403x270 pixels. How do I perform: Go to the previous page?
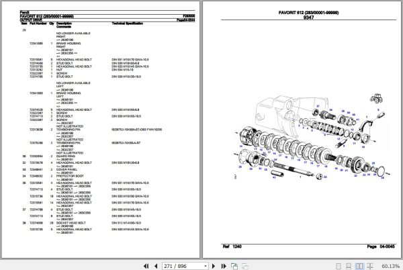click(156, 266)
